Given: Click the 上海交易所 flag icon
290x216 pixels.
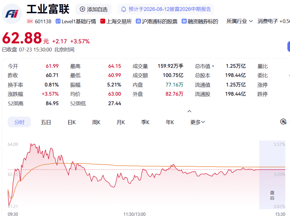Looking at the screenshot, I should (x=103, y=21).
